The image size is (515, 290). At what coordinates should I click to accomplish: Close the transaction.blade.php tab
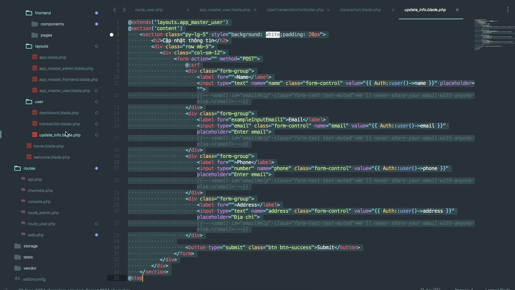click(x=393, y=10)
